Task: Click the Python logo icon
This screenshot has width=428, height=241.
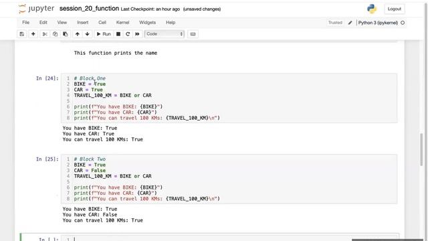Action: pyautogui.click(x=372, y=9)
